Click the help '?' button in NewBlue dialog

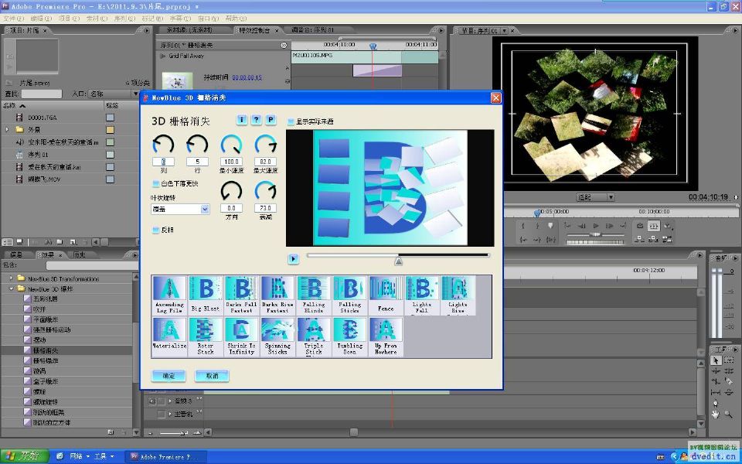click(x=256, y=120)
